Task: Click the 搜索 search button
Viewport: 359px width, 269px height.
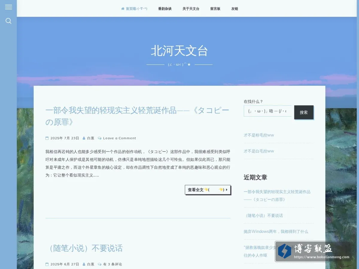Action: click(x=304, y=112)
